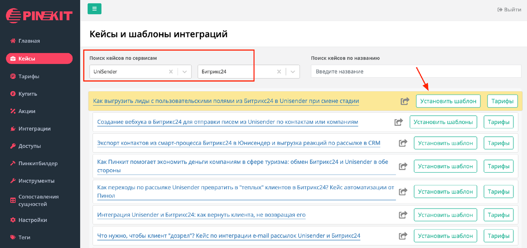Open Сопоставления сущностей in the sidebar
The image size is (527, 248).
point(40,201)
